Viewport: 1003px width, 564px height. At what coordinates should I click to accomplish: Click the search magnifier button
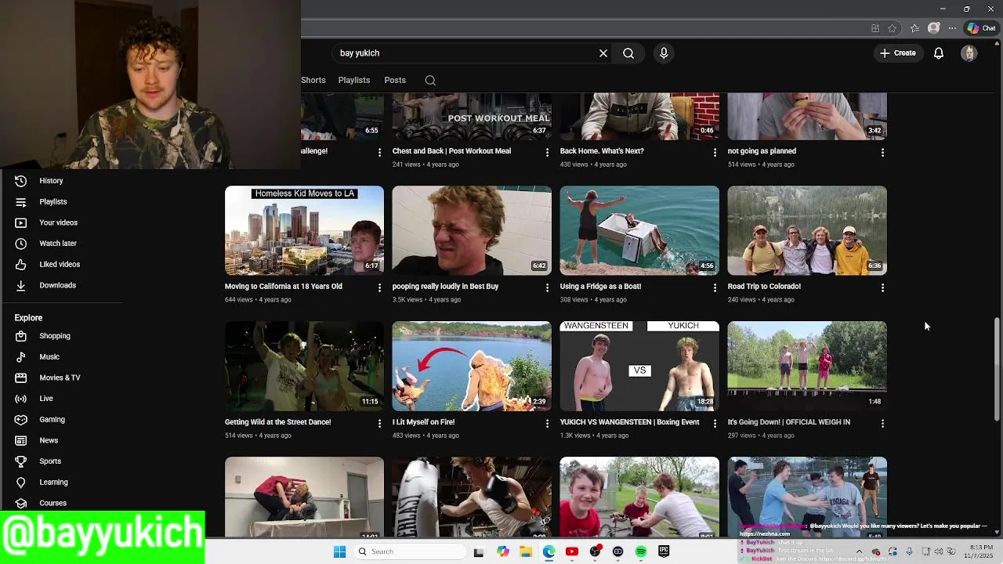click(628, 53)
